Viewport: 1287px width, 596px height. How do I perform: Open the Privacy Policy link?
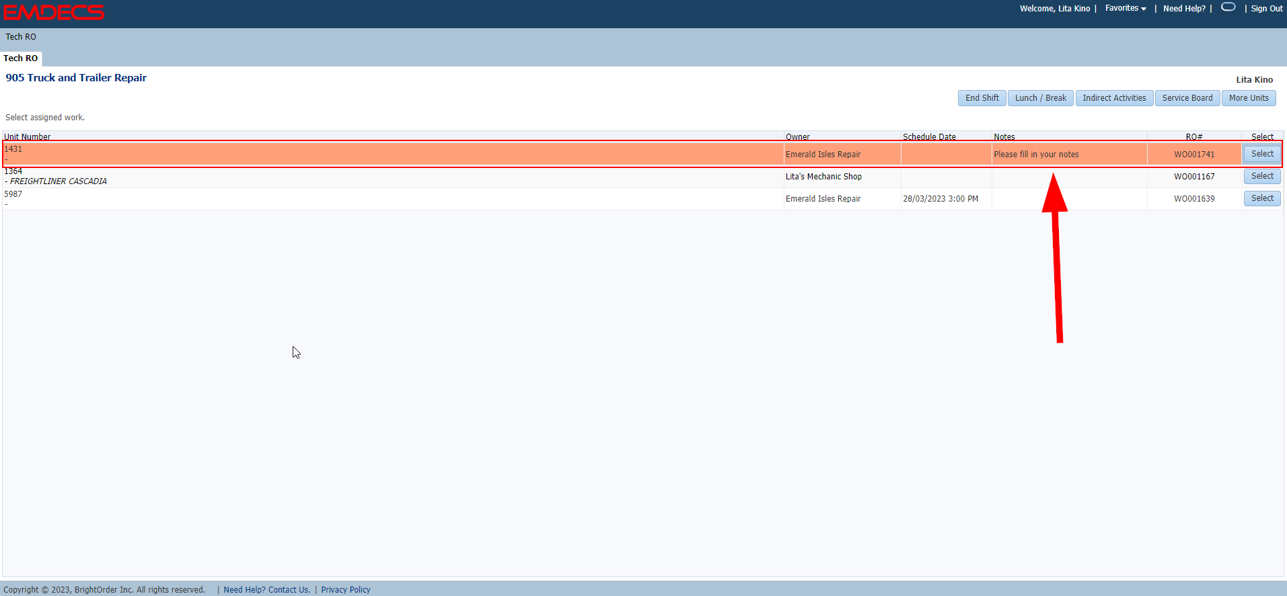(x=345, y=590)
